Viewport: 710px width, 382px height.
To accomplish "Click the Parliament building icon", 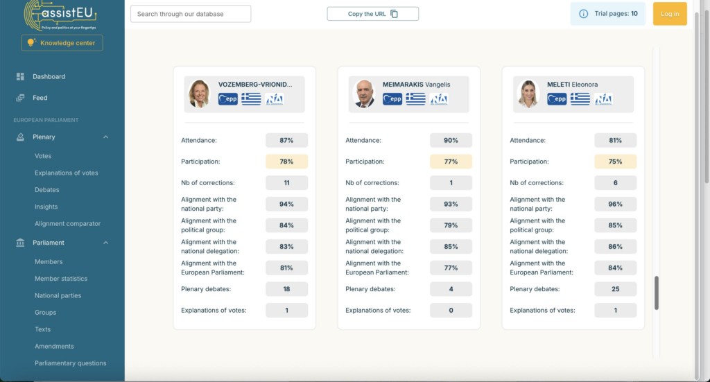I will [x=20, y=243].
